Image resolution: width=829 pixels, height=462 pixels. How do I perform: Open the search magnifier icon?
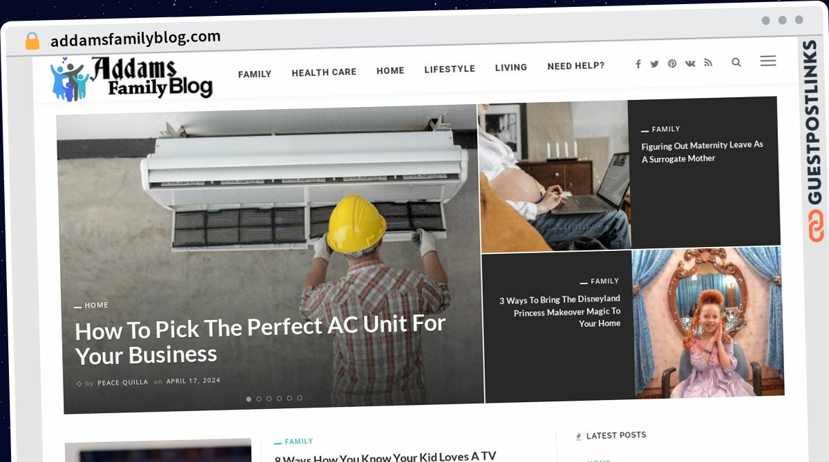(x=736, y=62)
